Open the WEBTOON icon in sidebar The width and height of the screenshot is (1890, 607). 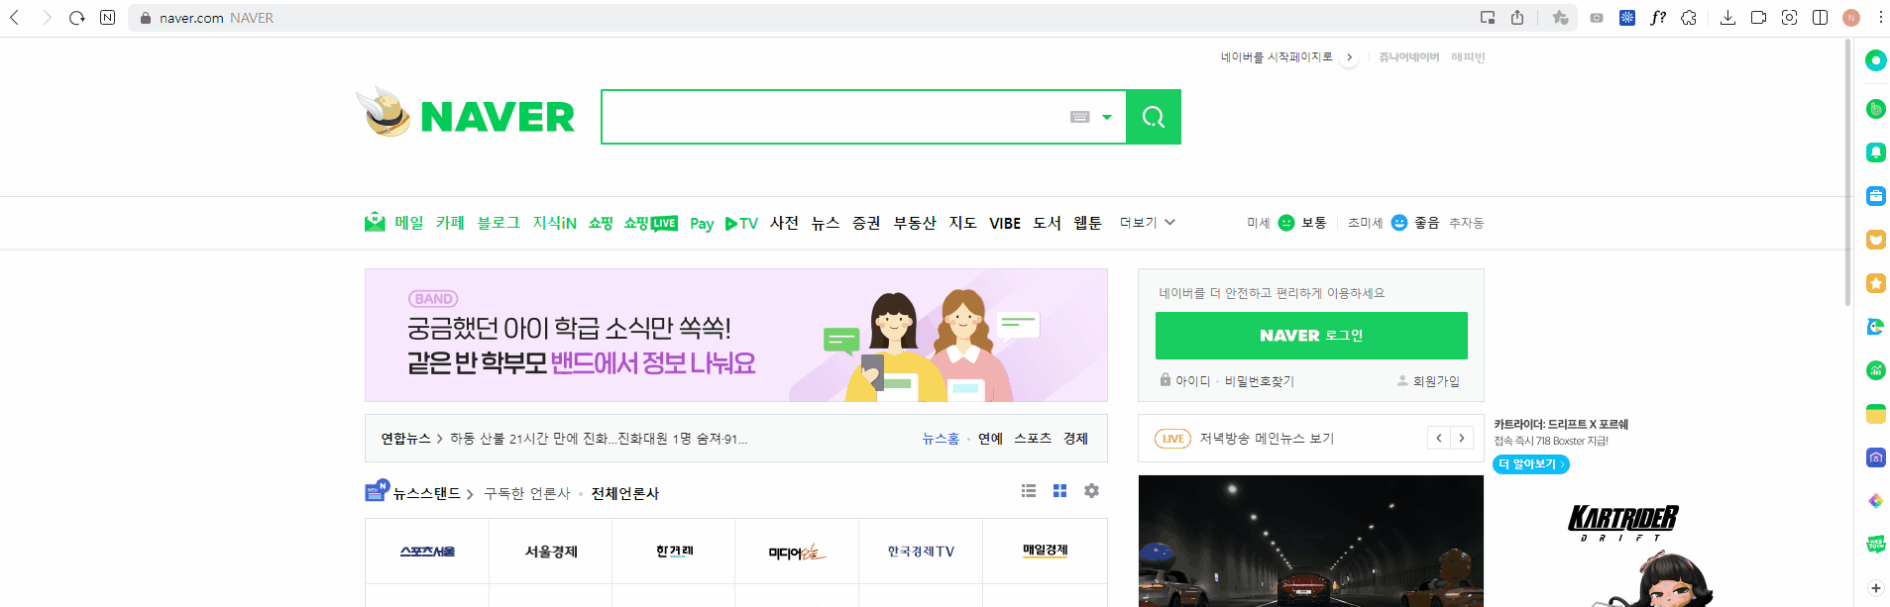click(1876, 544)
